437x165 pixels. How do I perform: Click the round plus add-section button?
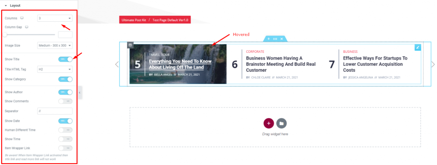click(x=269, y=123)
